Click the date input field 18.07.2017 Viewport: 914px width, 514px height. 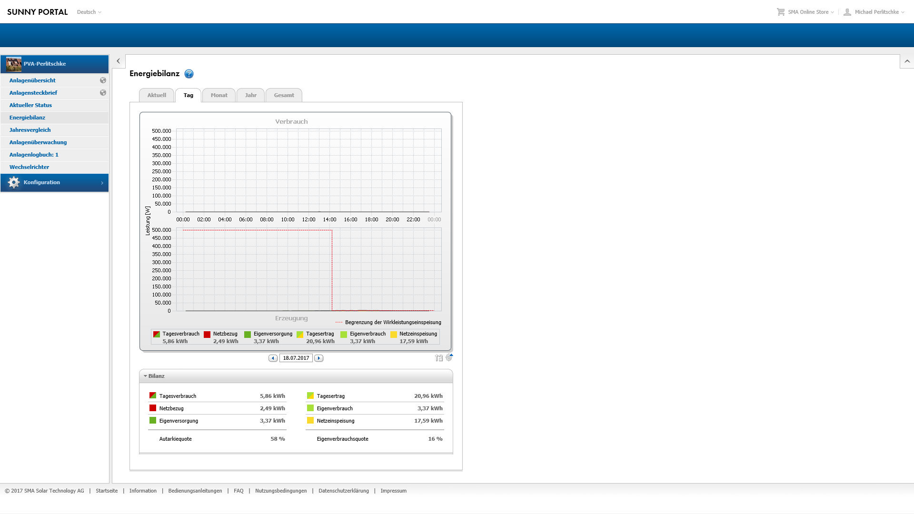pos(296,358)
